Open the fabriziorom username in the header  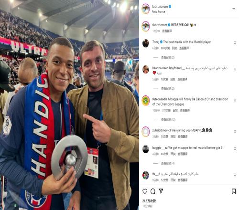[x=160, y=7]
